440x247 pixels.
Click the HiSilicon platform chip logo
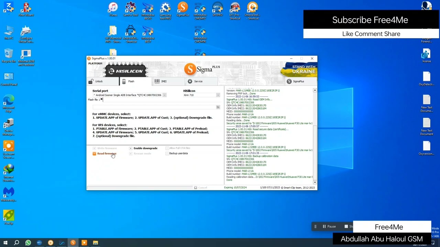coord(126,71)
